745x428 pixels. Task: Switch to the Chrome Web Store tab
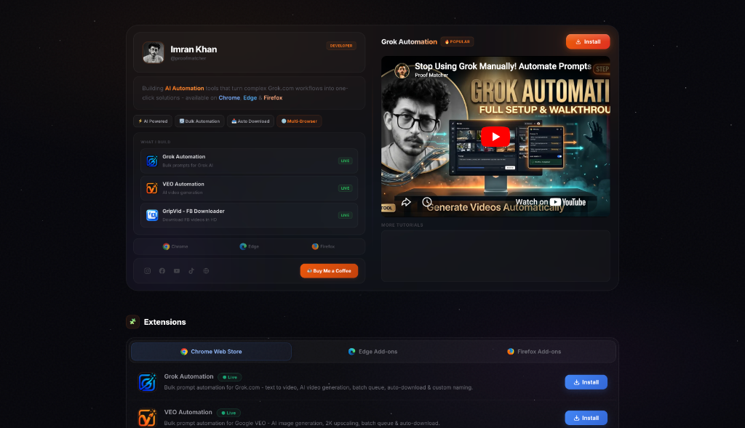point(211,352)
